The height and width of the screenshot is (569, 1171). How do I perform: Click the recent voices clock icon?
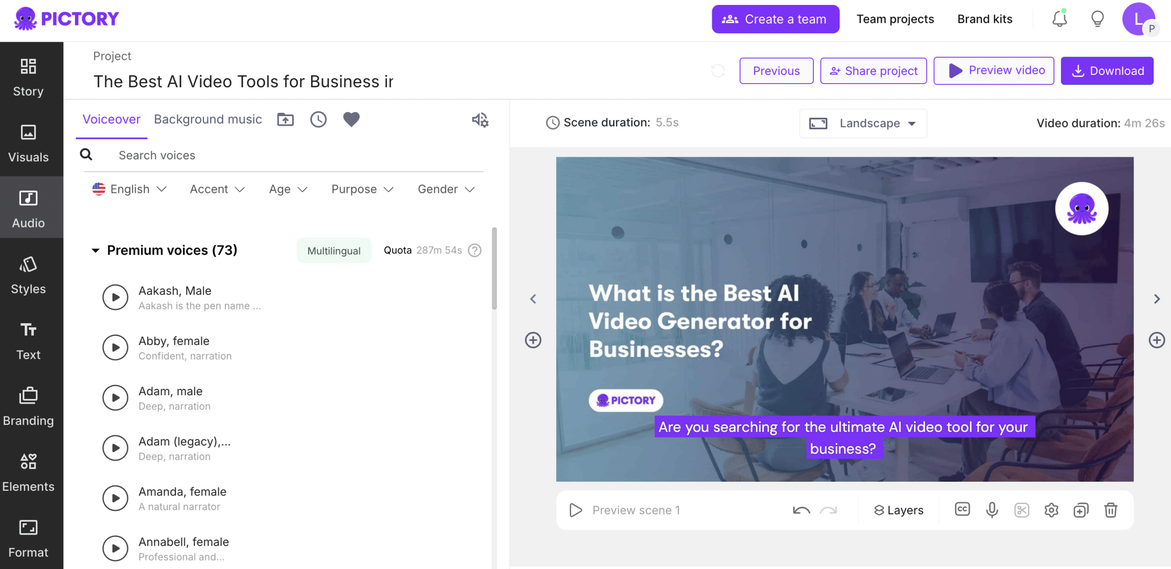tap(318, 120)
